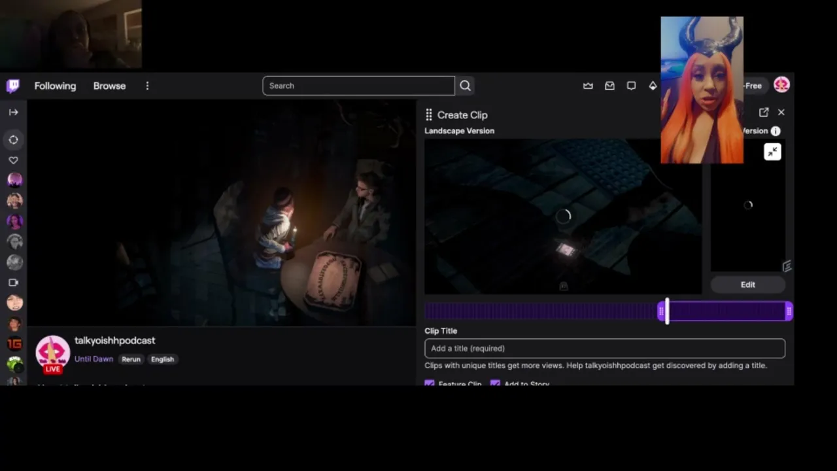Open the purple concert crowd channel avatar
Screen dimensions: 837x471
[14, 180]
